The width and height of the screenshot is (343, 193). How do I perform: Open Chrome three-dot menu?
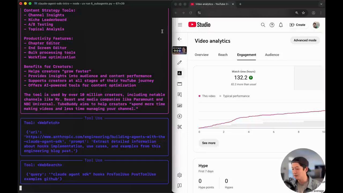tap(321, 13)
